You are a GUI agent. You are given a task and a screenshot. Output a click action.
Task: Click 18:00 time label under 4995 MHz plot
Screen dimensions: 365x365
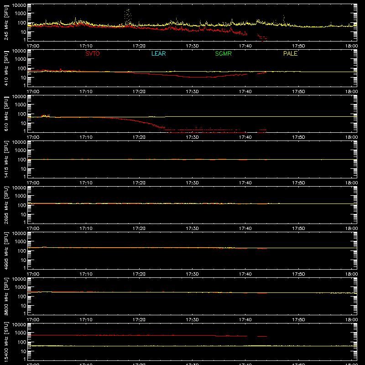[x=351, y=274]
